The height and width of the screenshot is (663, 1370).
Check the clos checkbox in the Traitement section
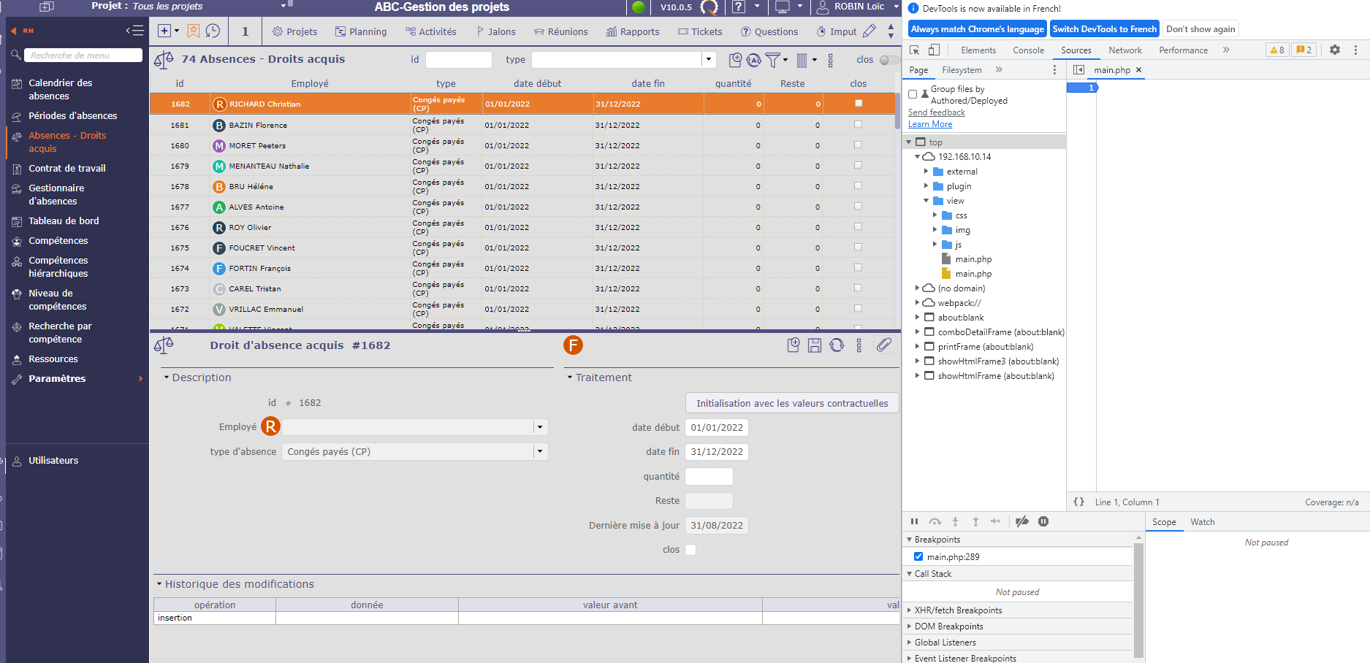coord(690,550)
